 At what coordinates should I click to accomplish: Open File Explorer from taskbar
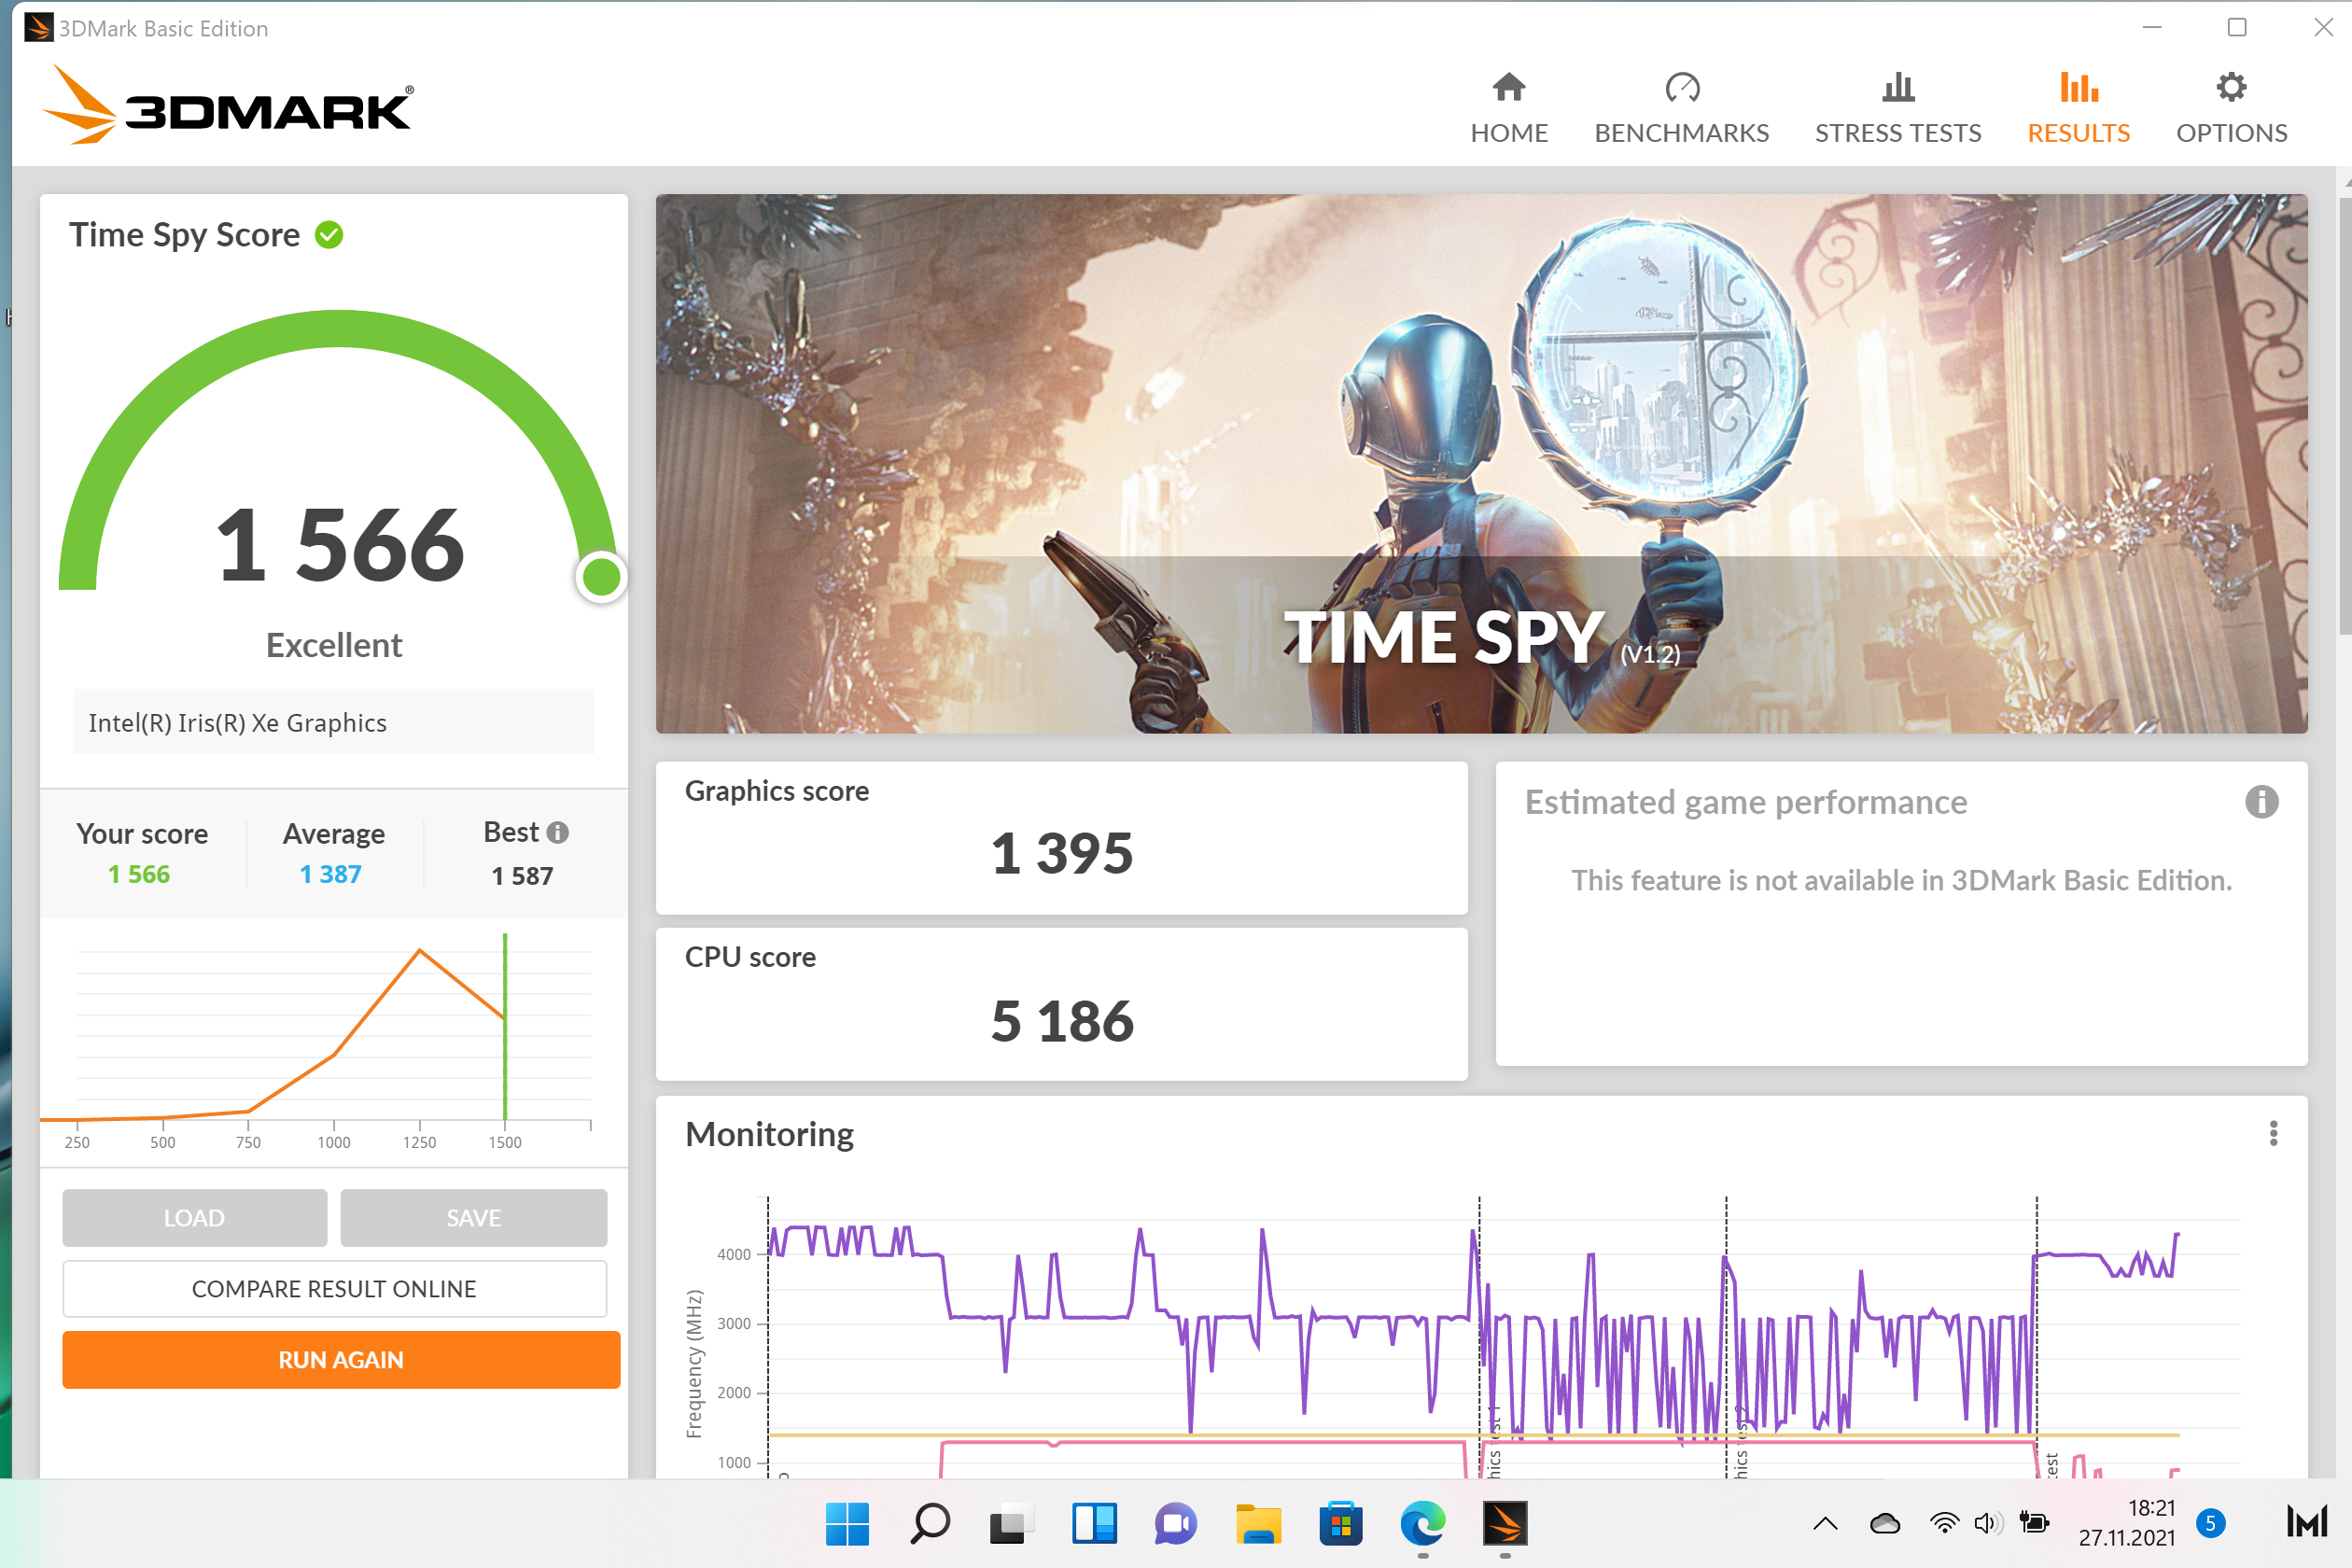[x=1258, y=1523]
